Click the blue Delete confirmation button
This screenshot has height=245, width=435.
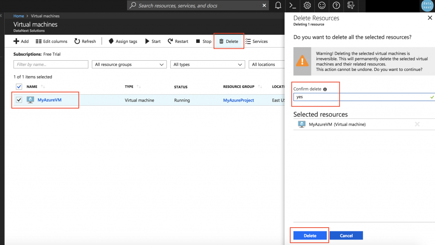pyautogui.click(x=309, y=235)
